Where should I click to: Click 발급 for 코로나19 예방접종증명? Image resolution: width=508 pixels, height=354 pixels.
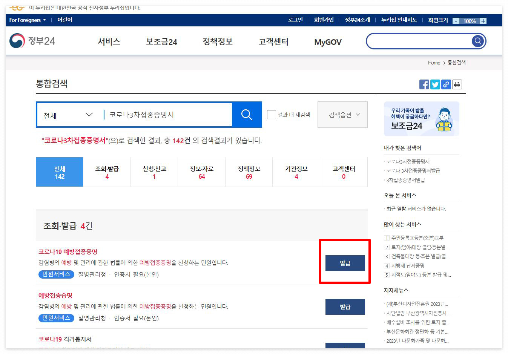tap(345, 263)
